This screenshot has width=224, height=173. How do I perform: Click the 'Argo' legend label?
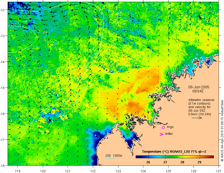coord(170,127)
